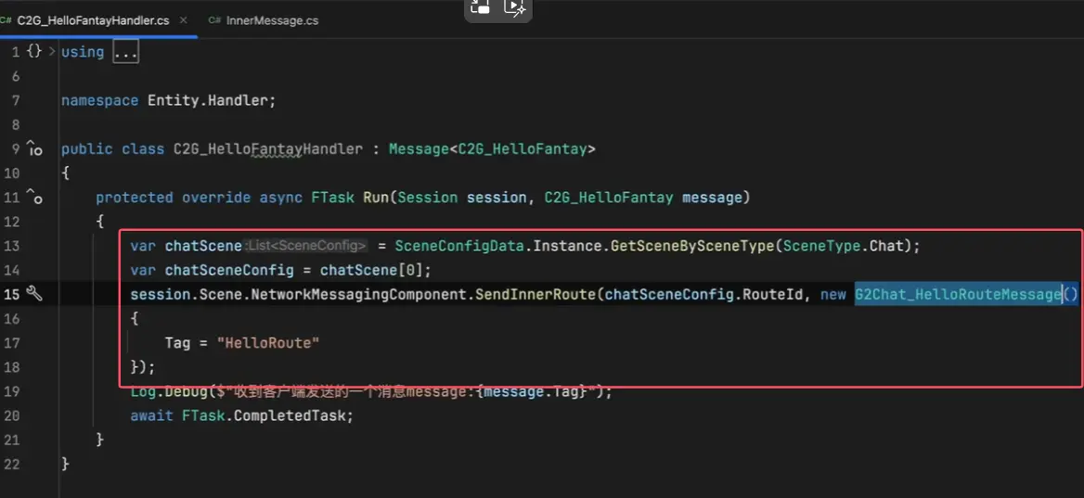Viewport: 1084px width, 498px height.
Task: Click the Tag property on line 17
Action: (x=177, y=343)
